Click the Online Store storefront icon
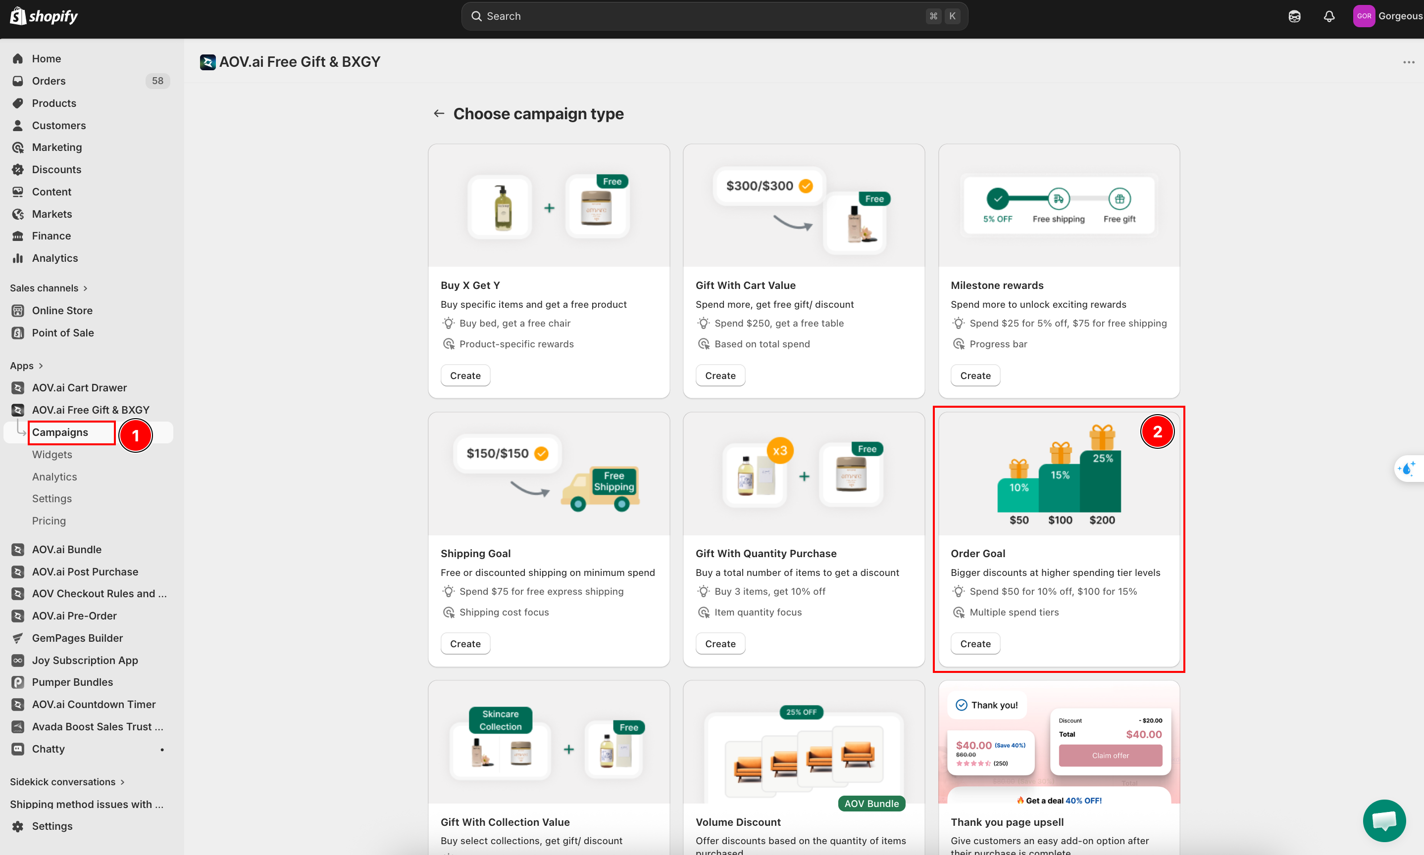 click(x=18, y=311)
